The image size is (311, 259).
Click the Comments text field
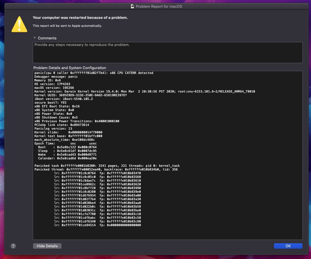(x=167, y=53)
